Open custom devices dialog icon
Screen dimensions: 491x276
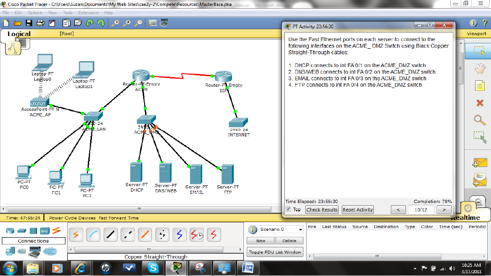164,23
